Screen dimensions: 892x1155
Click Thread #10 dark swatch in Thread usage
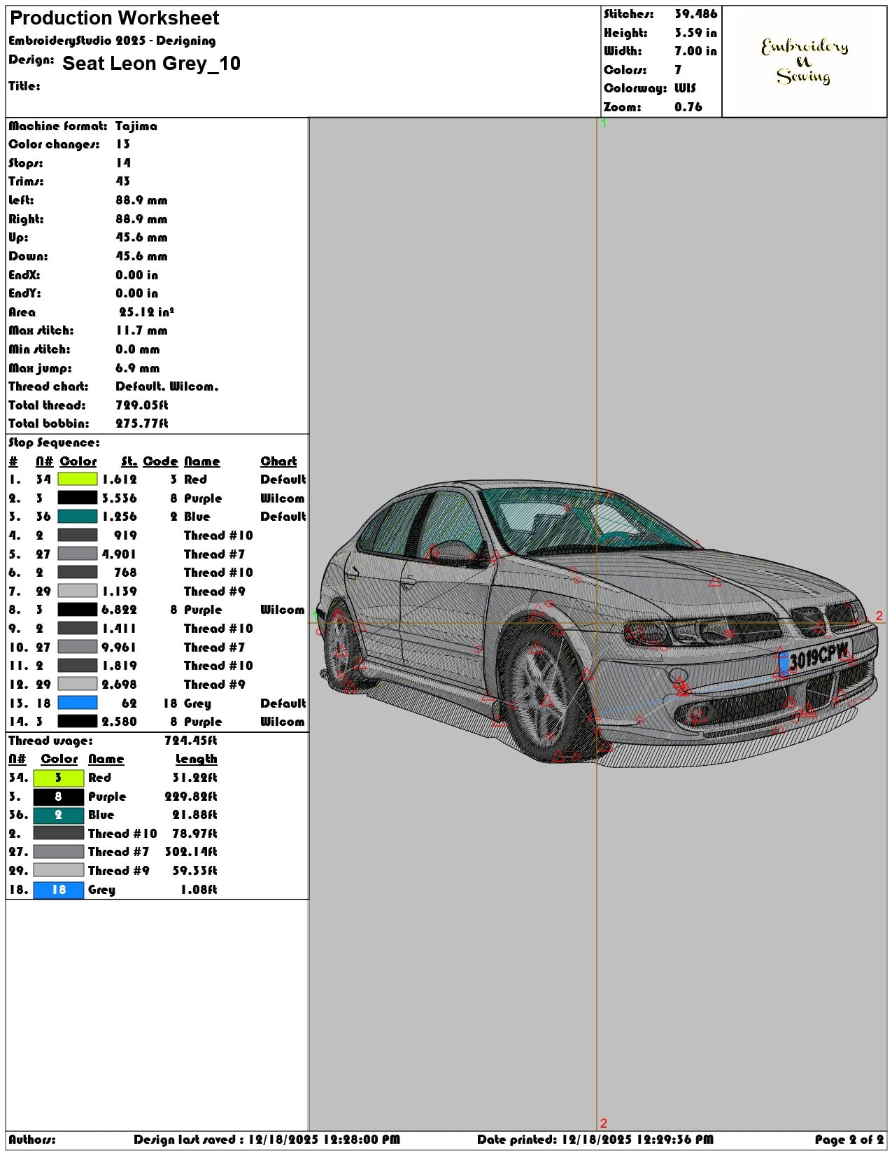click(x=58, y=834)
